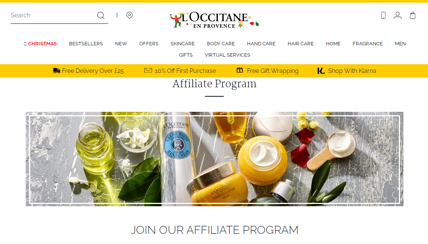Open the Virtual Services menu item
The height and width of the screenshot is (244, 428).
pyautogui.click(x=227, y=55)
